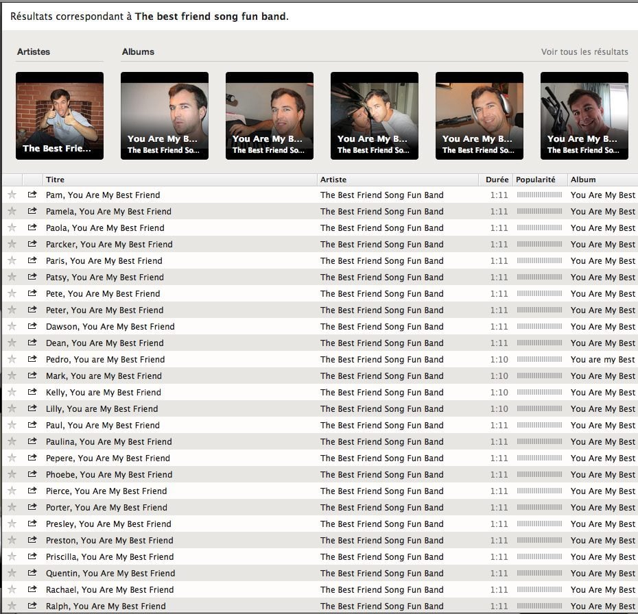Click share icon for "Paris, You Are My Best Friend"
638x614 pixels.
click(x=32, y=260)
